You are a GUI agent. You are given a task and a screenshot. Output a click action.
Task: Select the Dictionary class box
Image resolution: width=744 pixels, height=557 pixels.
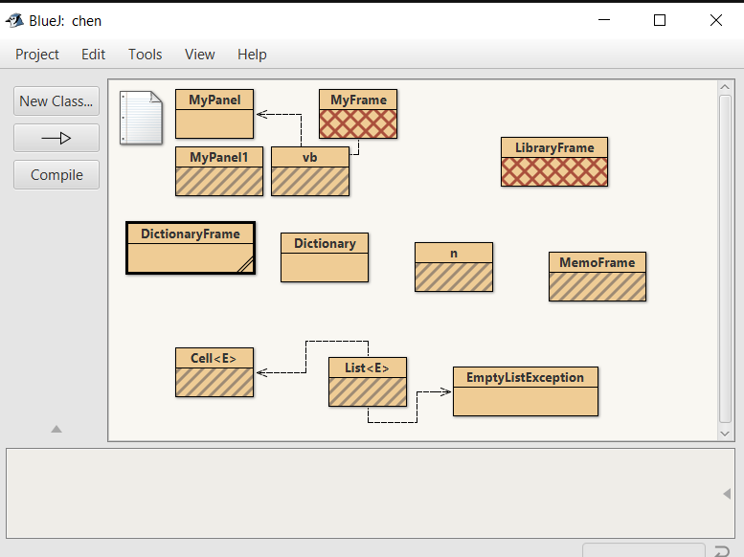(325, 256)
